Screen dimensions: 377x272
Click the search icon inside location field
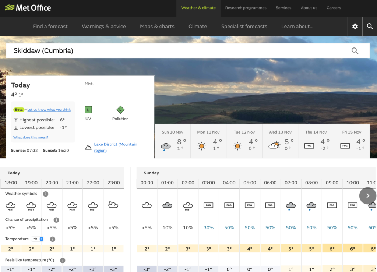355,51
